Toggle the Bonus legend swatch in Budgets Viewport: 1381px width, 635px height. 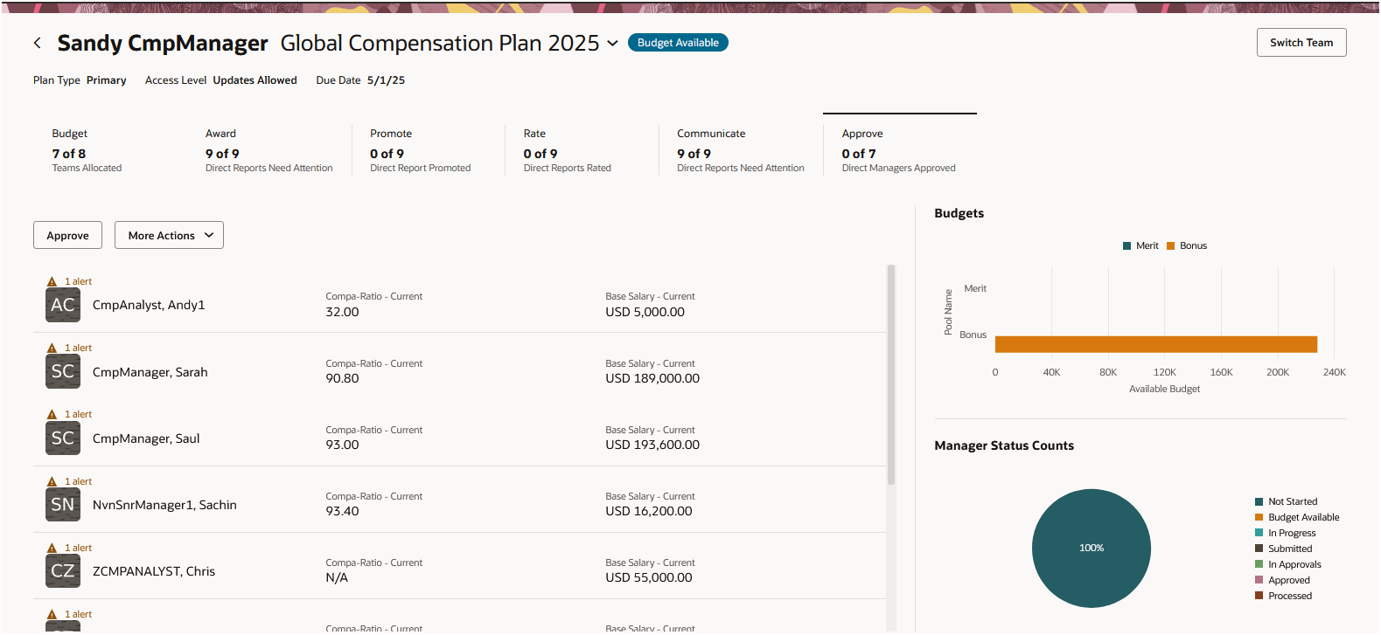tap(1171, 246)
